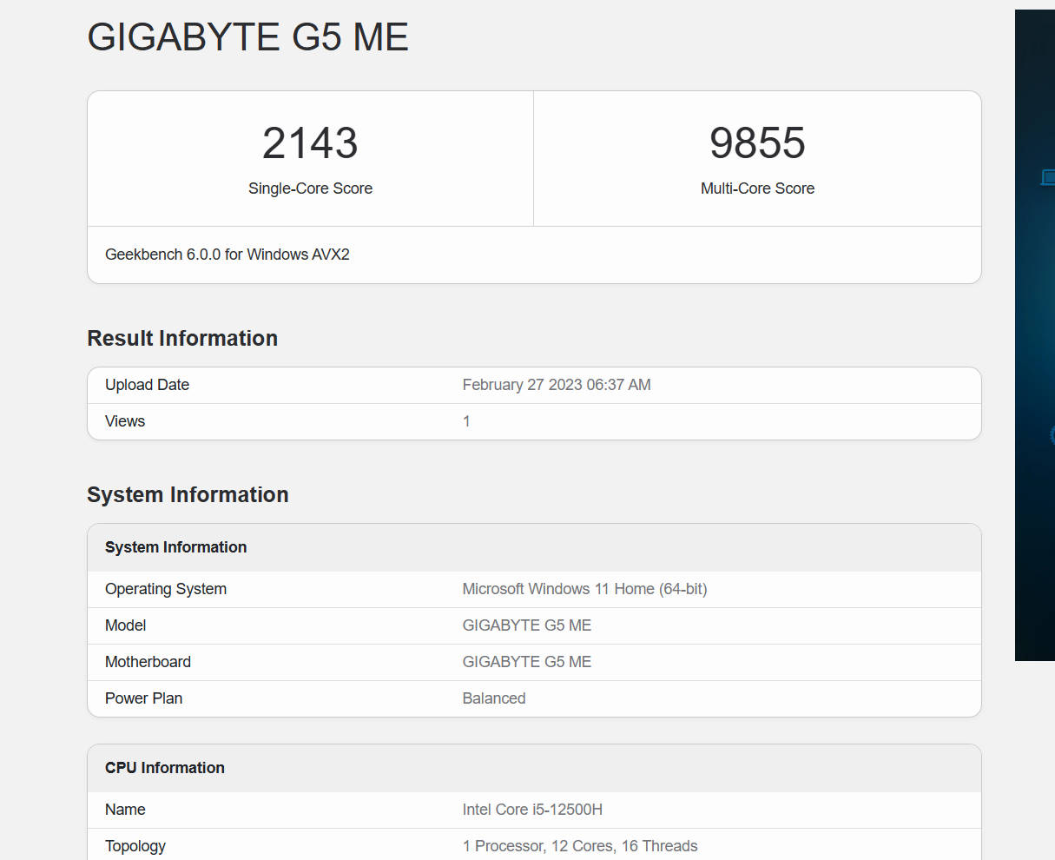Click the February 27 2023 upload date value
This screenshot has height=860, width=1055.
point(556,385)
